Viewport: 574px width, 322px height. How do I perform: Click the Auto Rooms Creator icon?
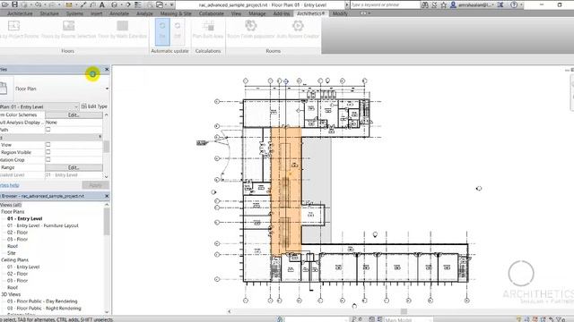click(298, 26)
